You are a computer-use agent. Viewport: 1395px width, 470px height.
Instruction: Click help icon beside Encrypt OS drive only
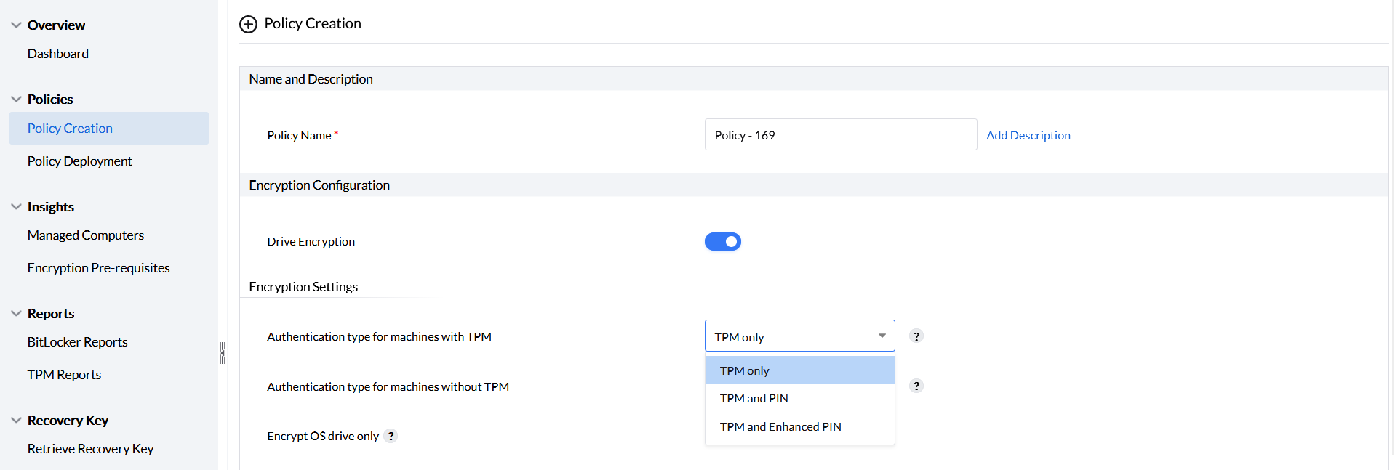click(391, 436)
